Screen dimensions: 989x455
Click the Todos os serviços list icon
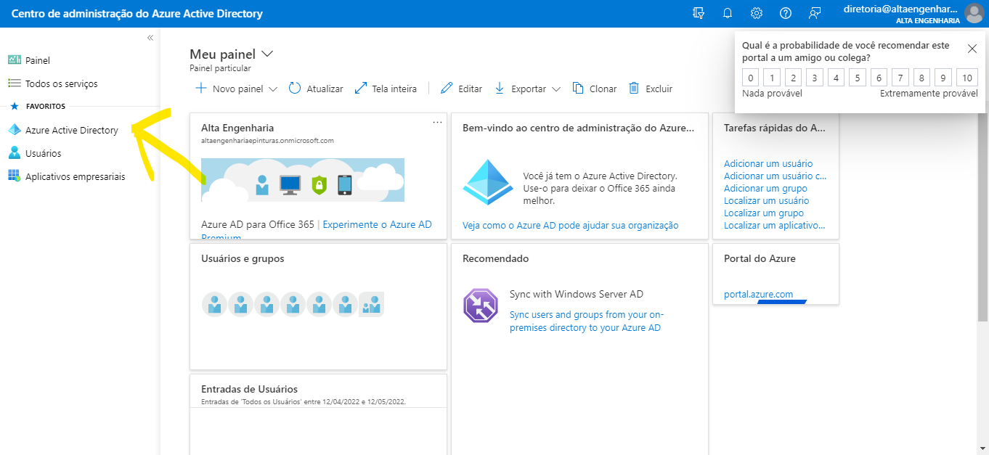click(x=14, y=83)
